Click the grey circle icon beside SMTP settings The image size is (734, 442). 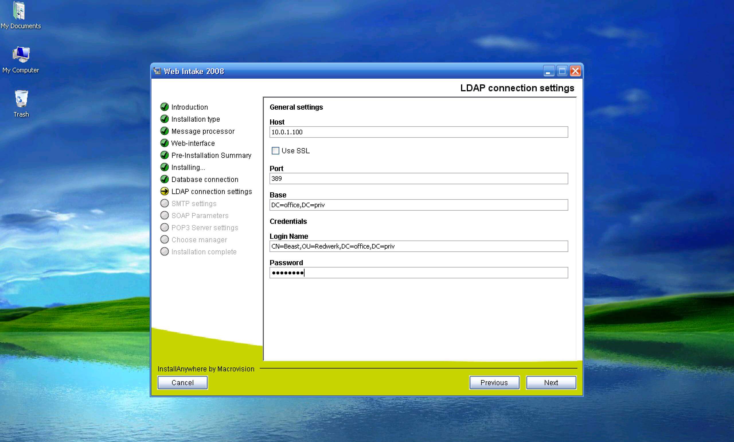[x=165, y=203]
